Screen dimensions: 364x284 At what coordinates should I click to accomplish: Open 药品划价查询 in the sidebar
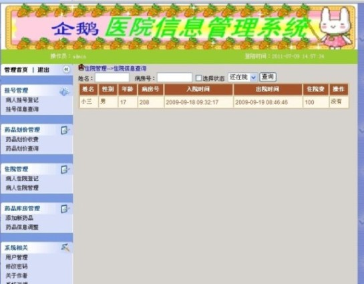pyautogui.click(x=22, y=148)
